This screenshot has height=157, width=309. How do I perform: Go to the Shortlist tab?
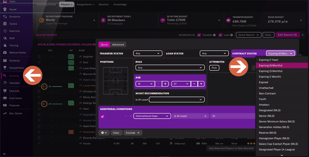pos(104,4)
